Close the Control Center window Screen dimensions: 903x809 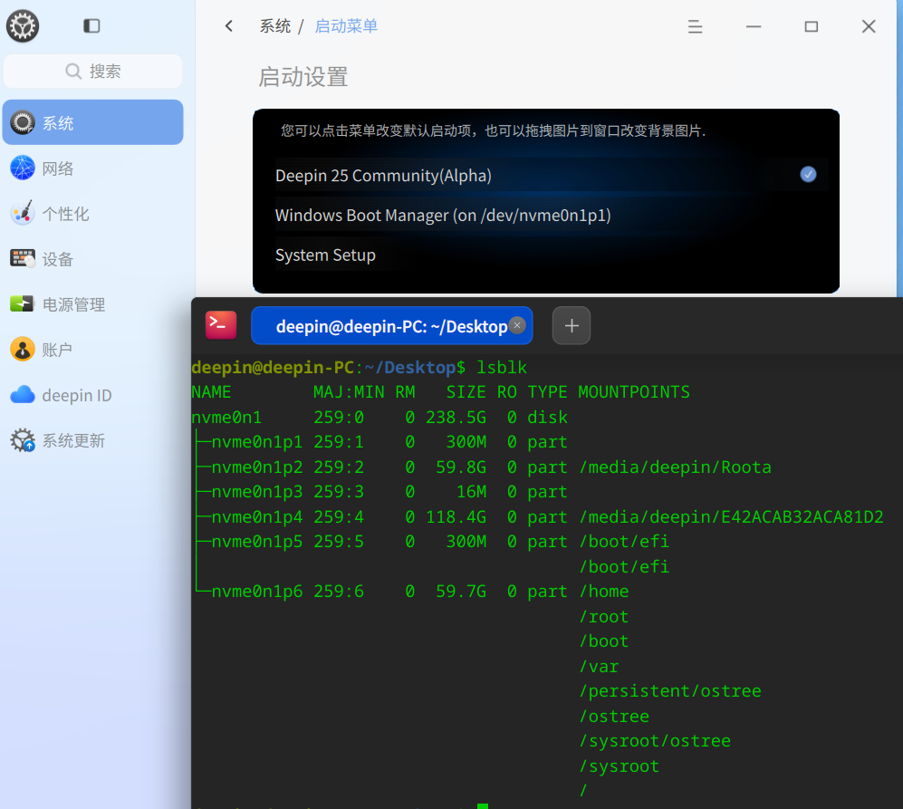click(869, 26)
